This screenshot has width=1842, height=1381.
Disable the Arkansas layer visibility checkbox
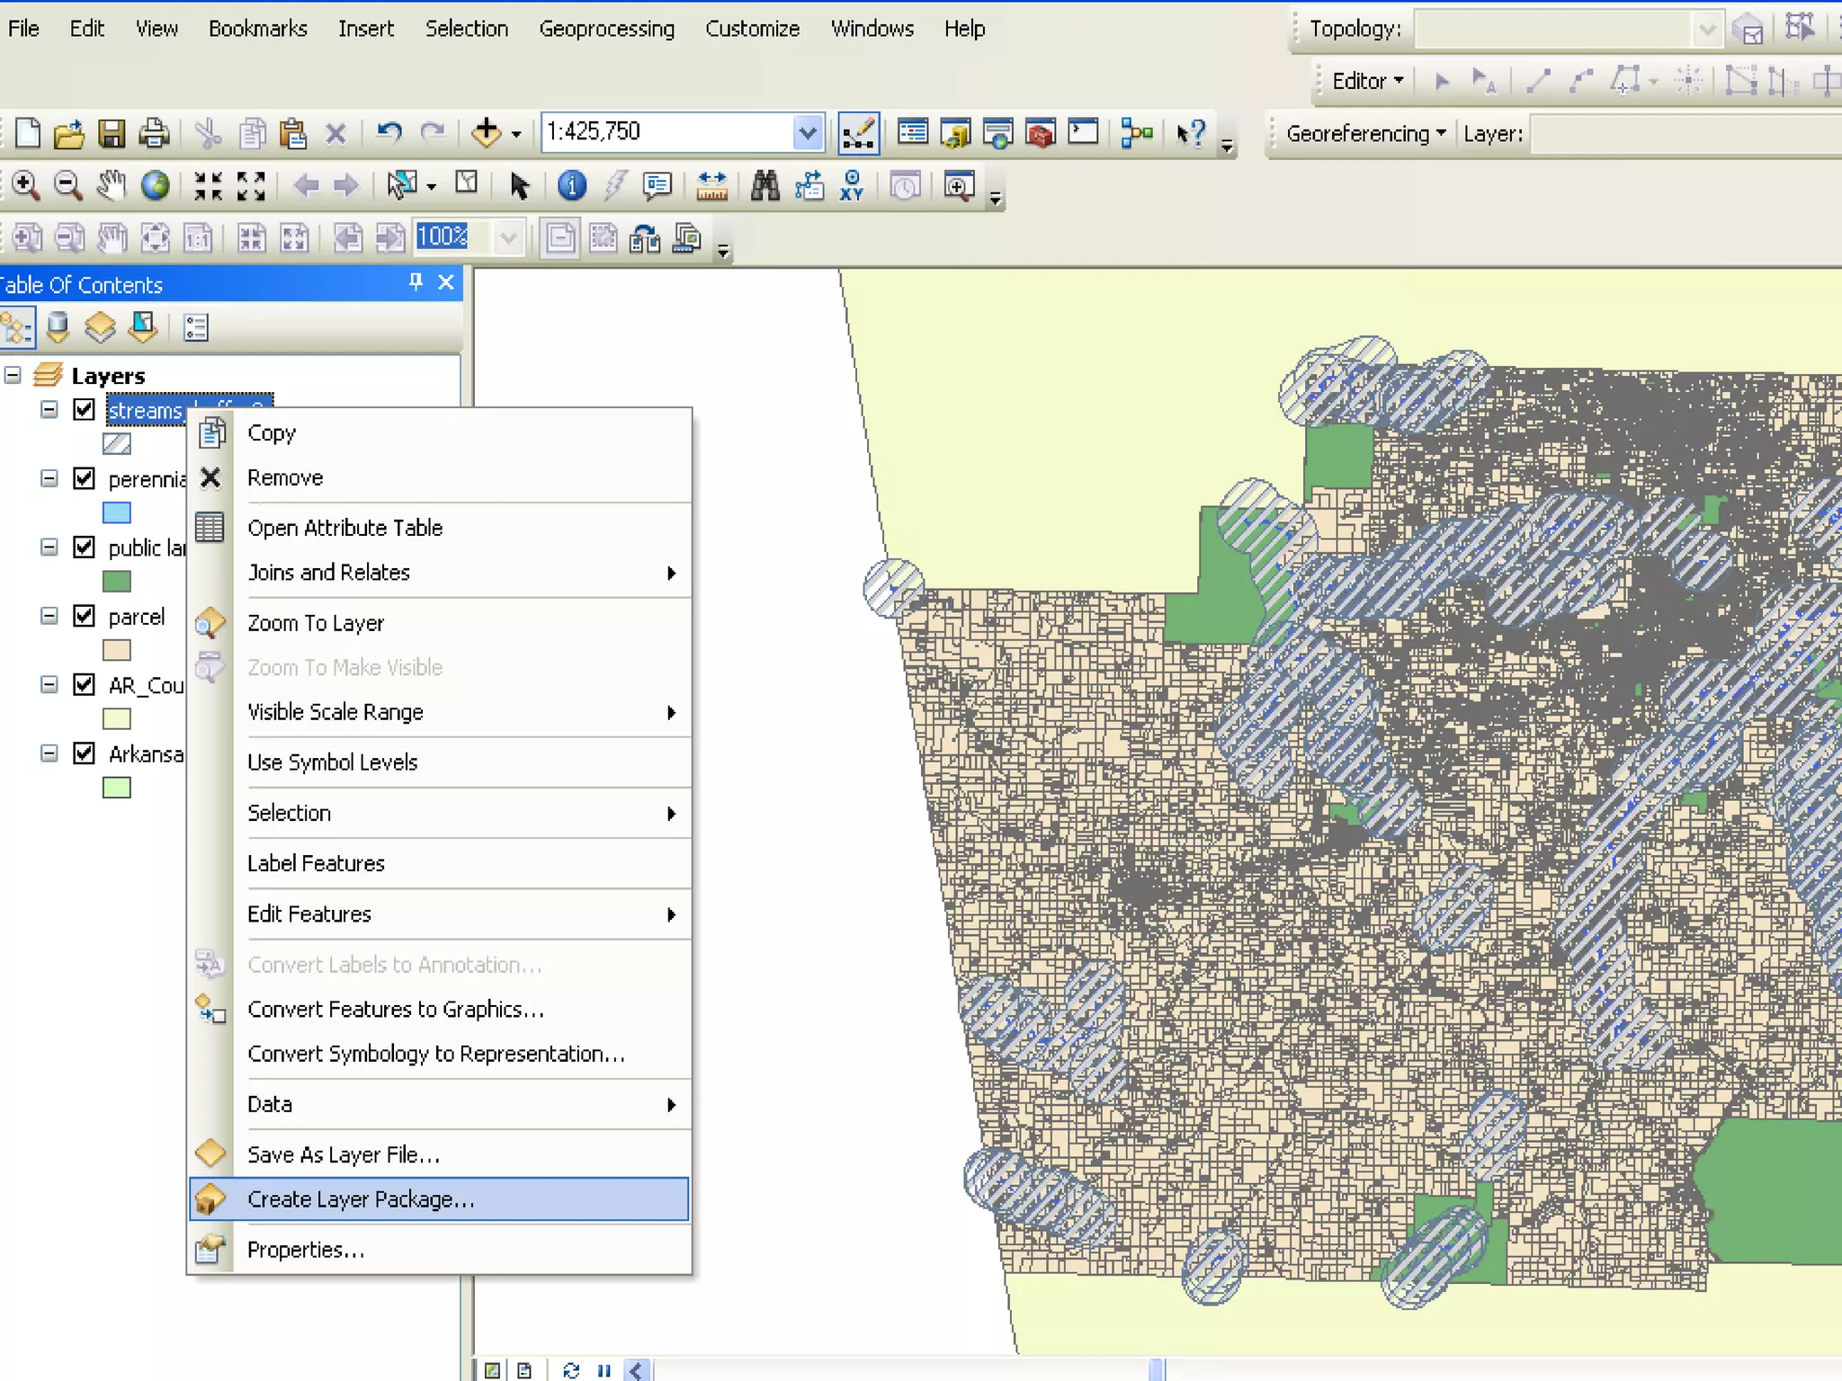point(84,753)
